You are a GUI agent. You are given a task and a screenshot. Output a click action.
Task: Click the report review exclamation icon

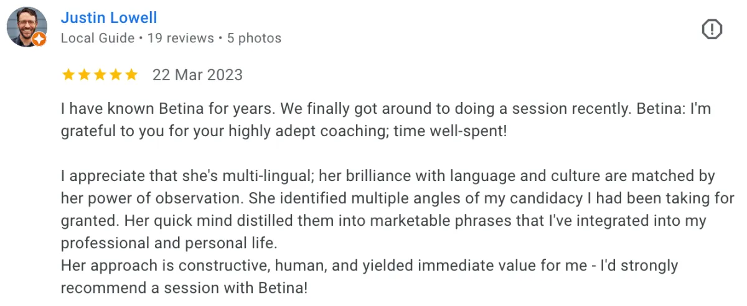(x=712, y=29)
